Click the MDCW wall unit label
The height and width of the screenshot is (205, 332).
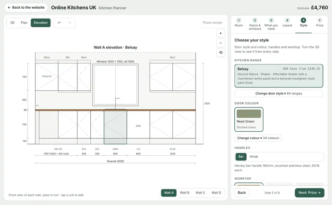pyautogui.click(x=47, y=58)
